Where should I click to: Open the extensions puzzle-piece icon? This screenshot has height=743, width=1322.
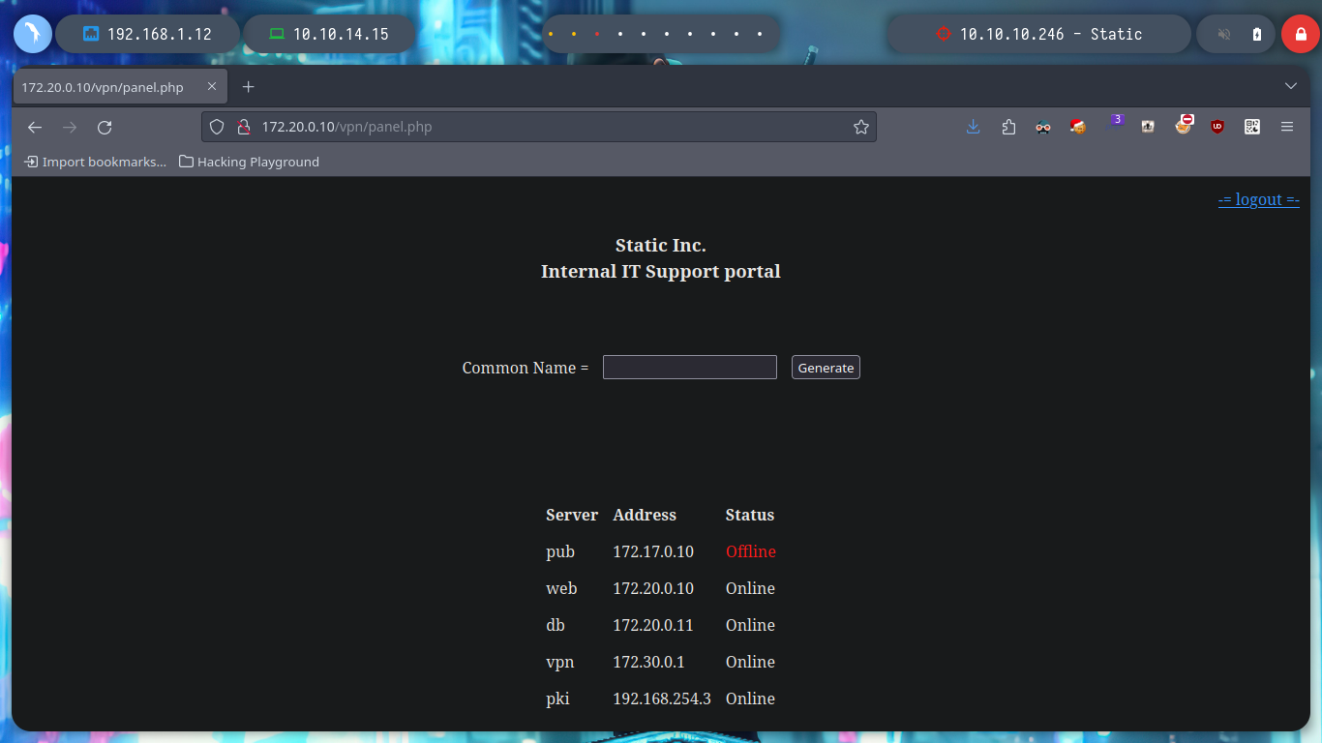point(1008,127)
